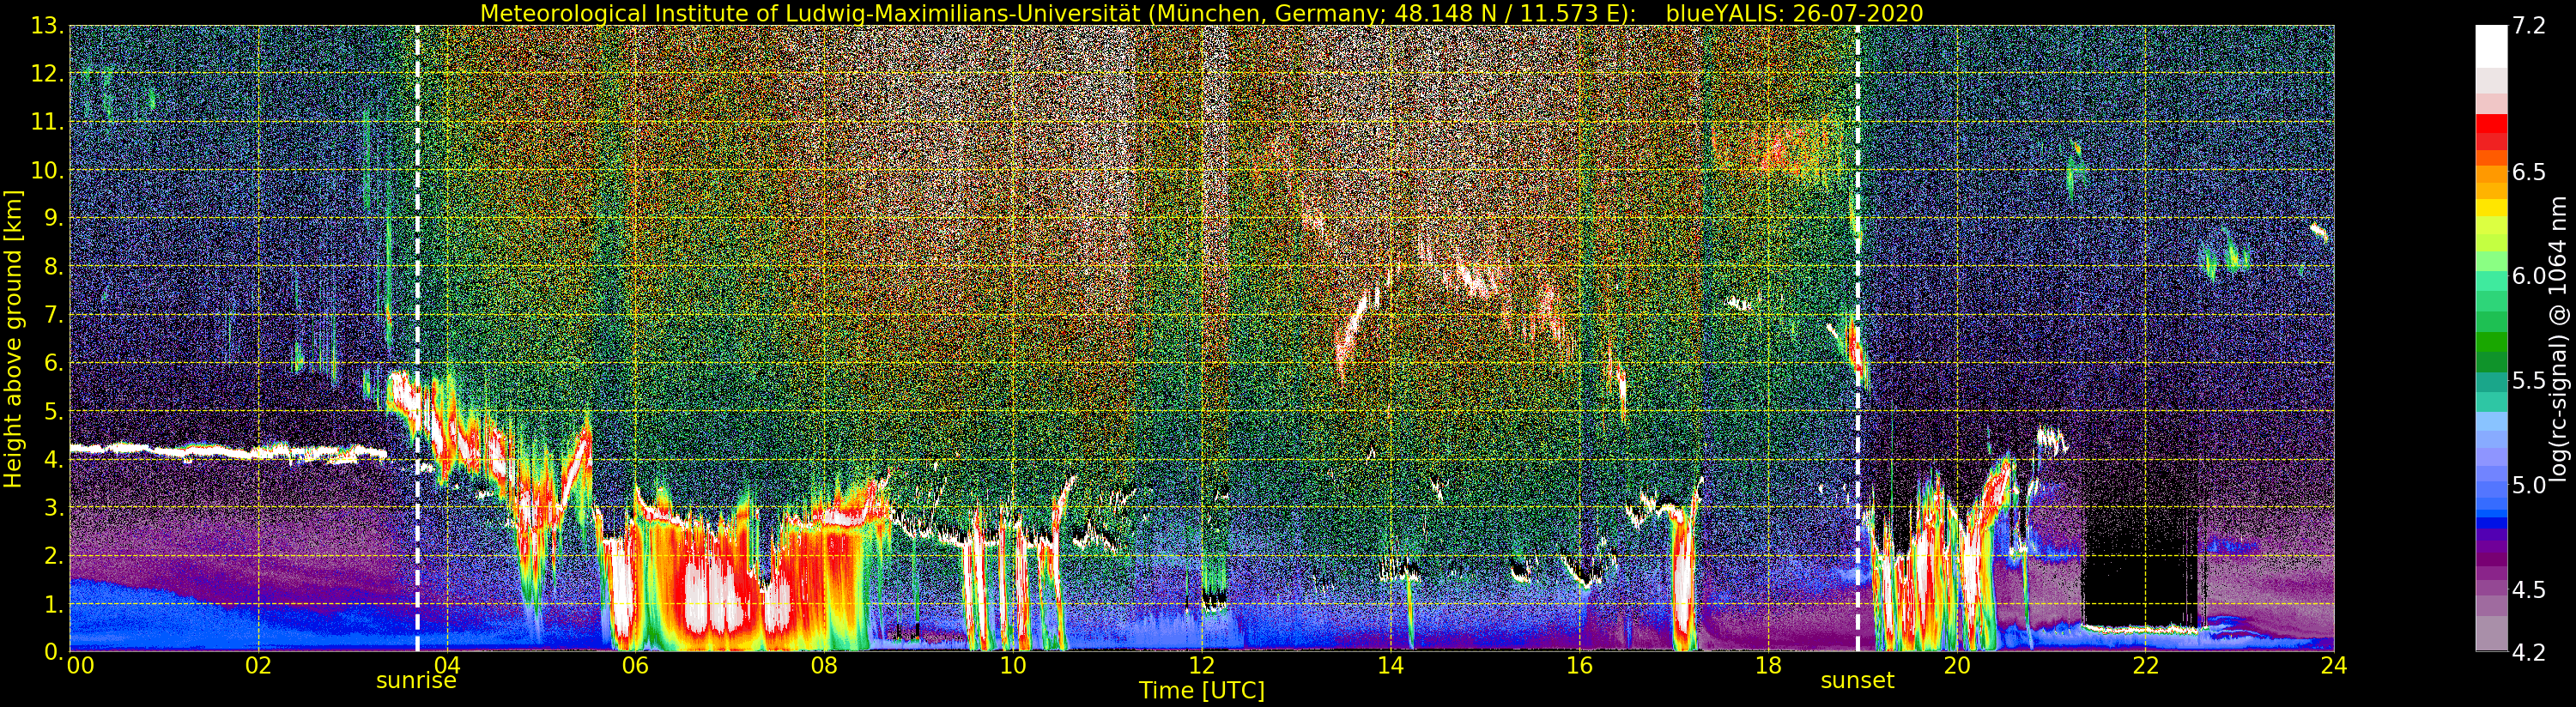The height and width of the screenshot is (707, 2576).
Task: Click the red cirrus patch near 10 km at 18 UTC
Action: pos(1778,150)
